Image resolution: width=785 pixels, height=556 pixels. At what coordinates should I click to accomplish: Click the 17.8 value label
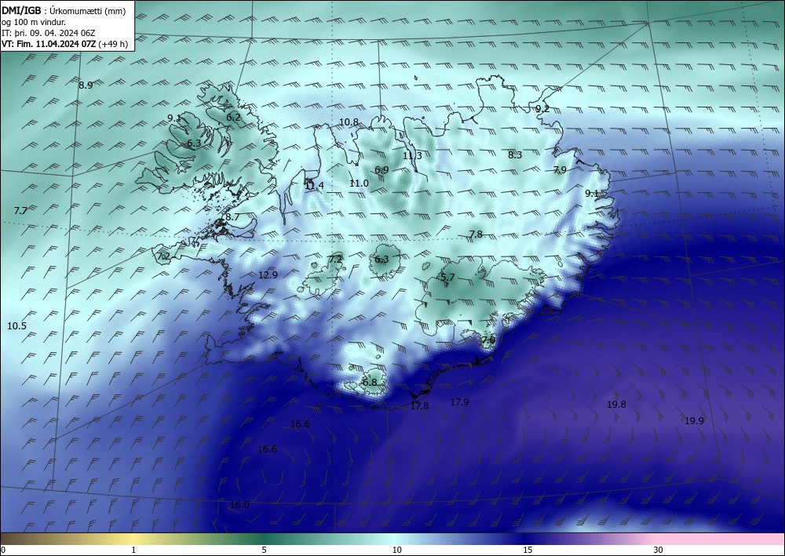[419, 406]
